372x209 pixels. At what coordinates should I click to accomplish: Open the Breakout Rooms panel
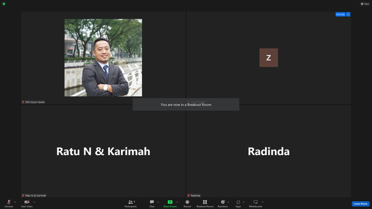[205, 203]
